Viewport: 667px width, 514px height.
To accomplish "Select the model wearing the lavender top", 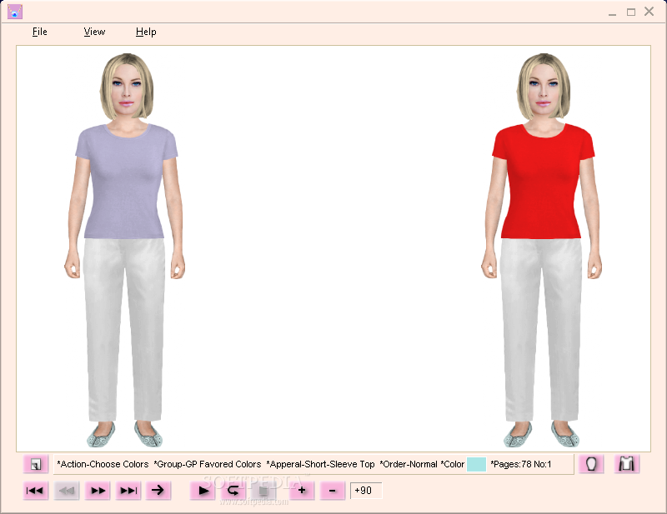I will point(125,250).
